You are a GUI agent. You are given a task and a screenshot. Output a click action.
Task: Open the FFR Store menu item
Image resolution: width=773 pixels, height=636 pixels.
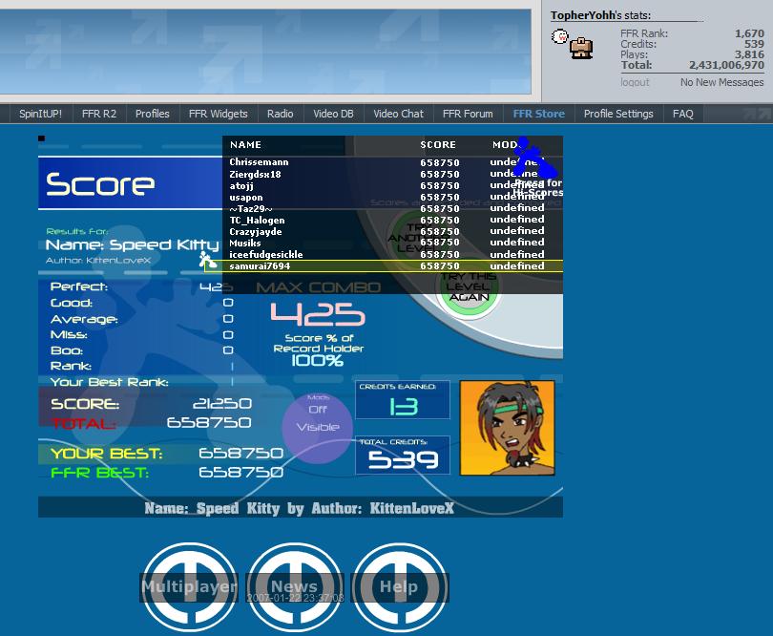click(x=539, y=114)
